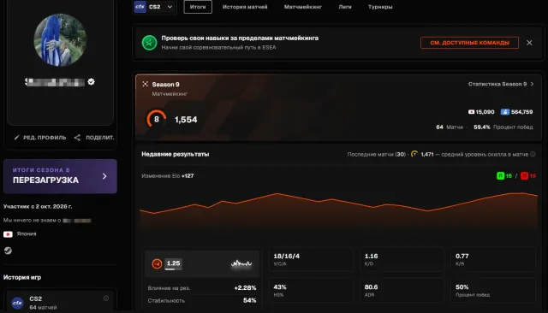Screen dimensions: 548x313
Task: Select the Итоги tab
Action: 198,7
